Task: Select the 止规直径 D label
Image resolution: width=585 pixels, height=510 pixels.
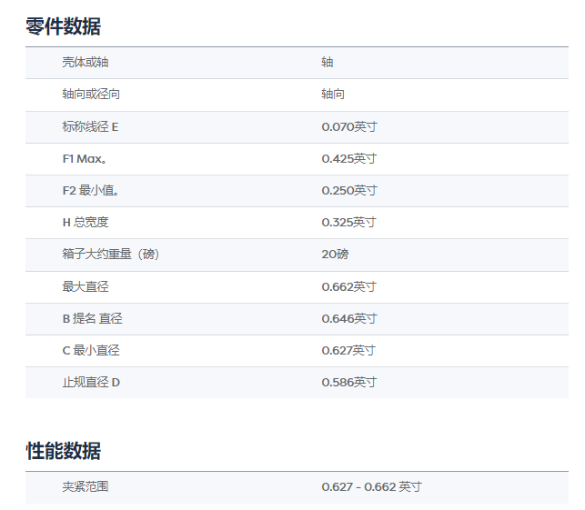Action: 91,382
